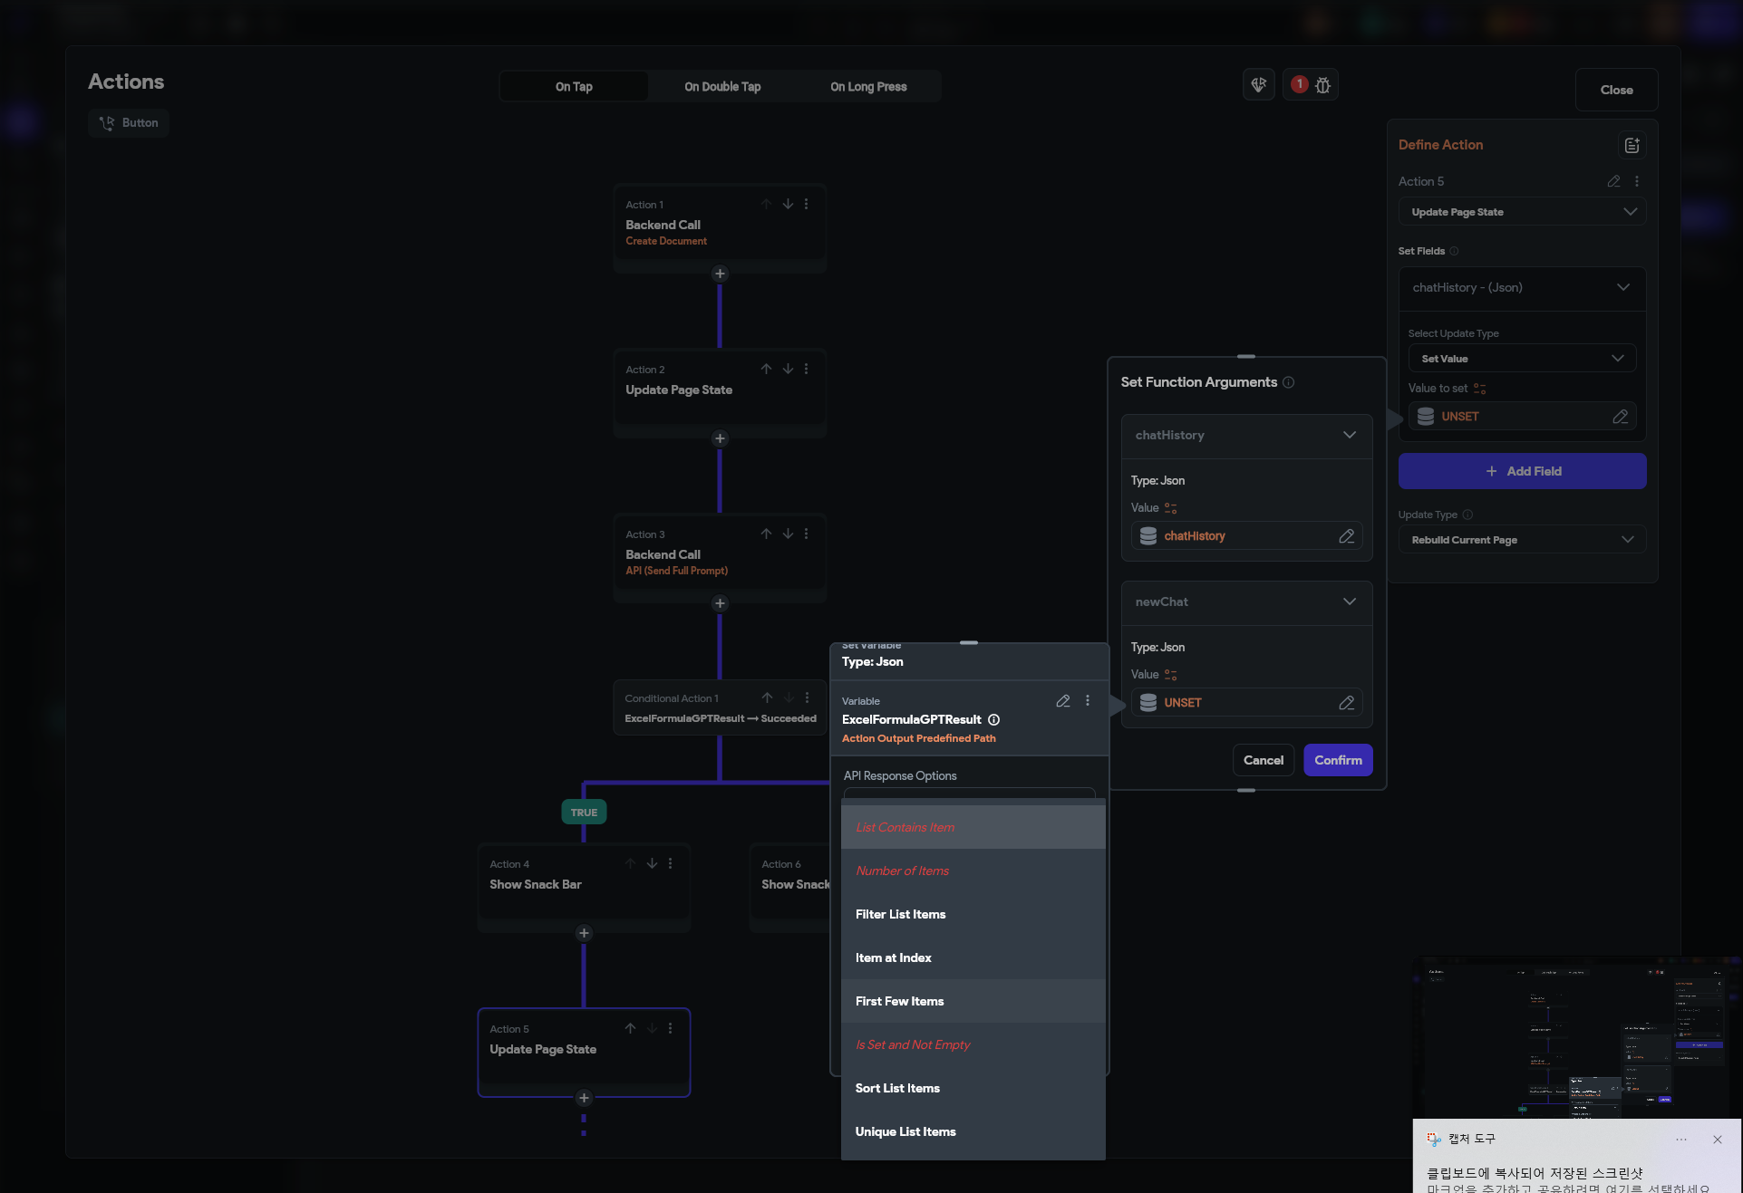Select the TRUE branch label

coord(584,813)
